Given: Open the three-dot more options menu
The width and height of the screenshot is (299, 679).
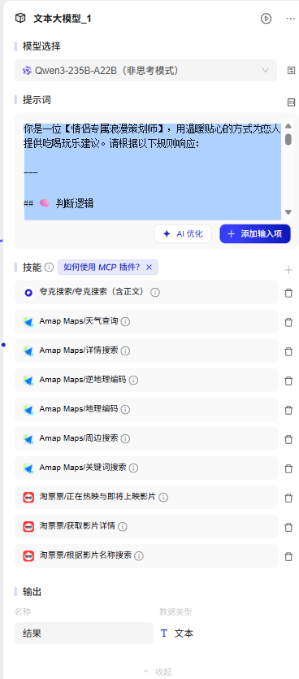Looking at the screenshot, I should click(x=290, y=18).
